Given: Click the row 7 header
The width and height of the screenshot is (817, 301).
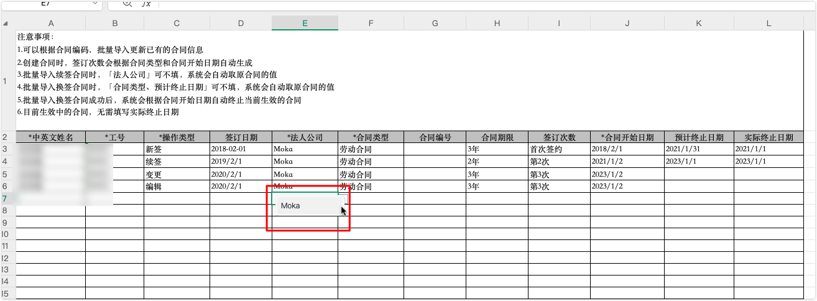Looking at the screenshot, I should coord(6,199).
